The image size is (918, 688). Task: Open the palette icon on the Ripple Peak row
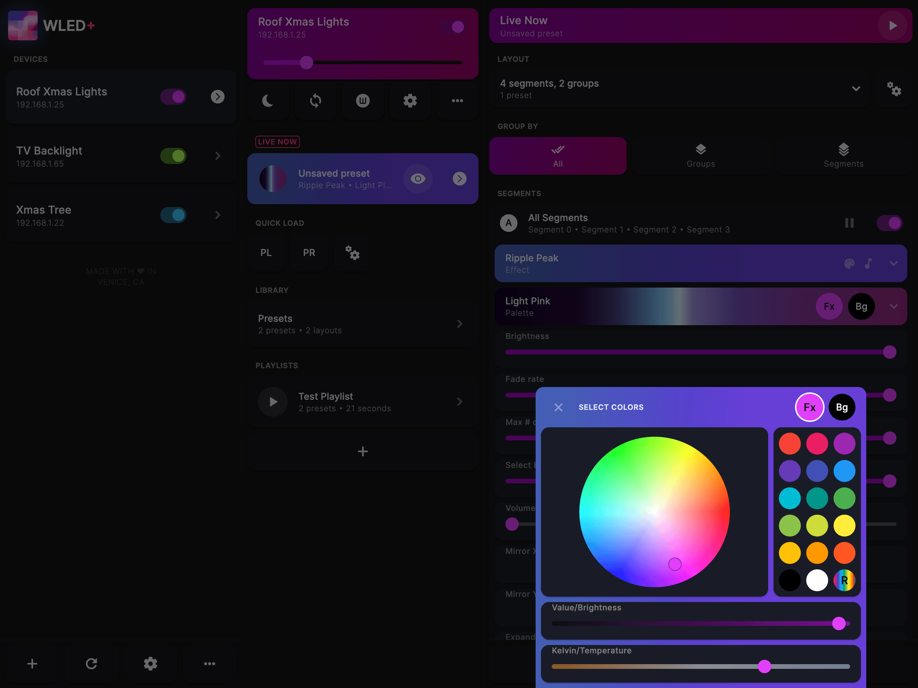tap(849, 263)
